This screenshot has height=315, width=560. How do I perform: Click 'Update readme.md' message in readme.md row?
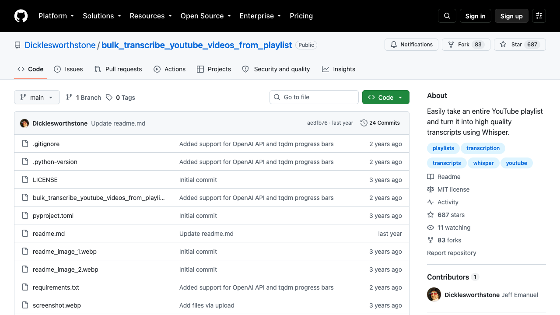coord(206,234)
